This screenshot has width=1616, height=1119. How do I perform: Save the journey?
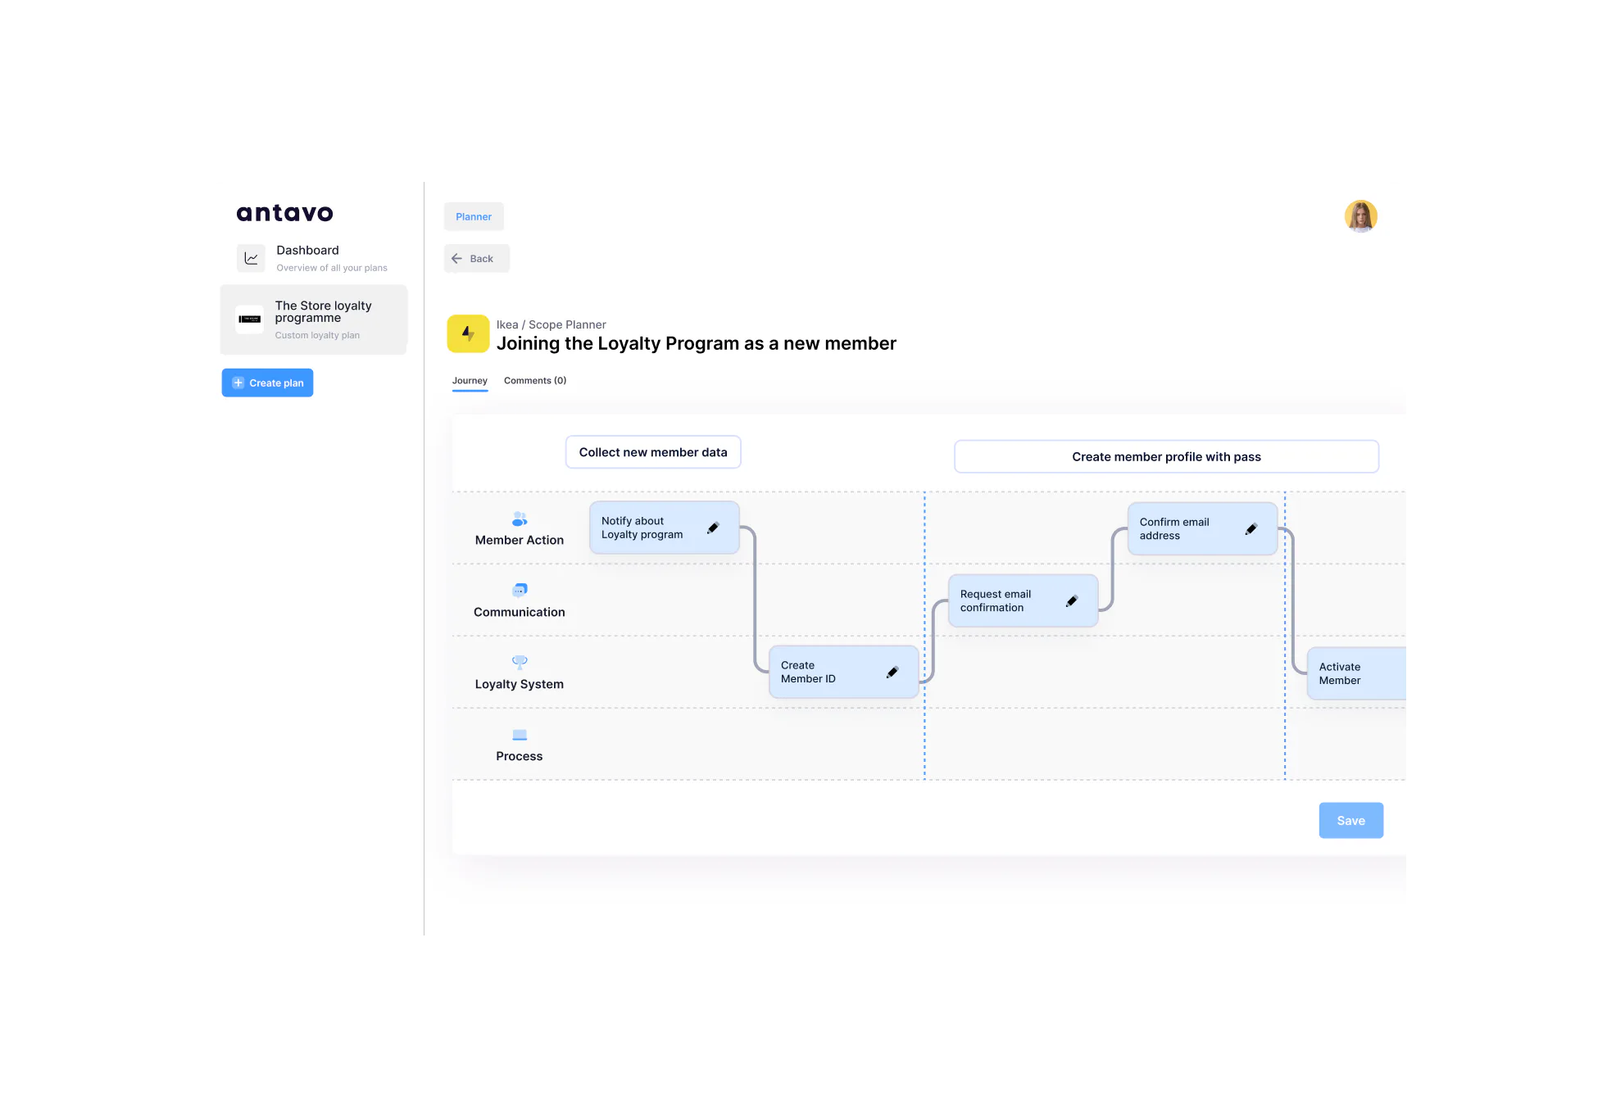[1350, 820]
